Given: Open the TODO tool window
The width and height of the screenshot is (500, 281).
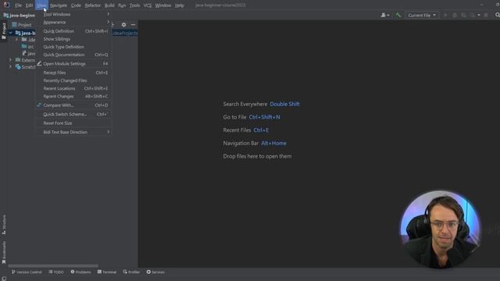Looking at the screenshot, I should tap(56, 272).
